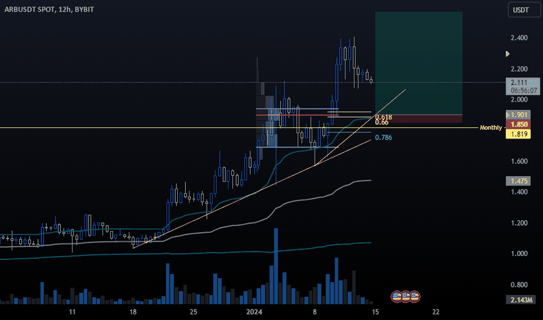
Task: Click the 1.200 price scale label
Action: [x=519, y=223]
